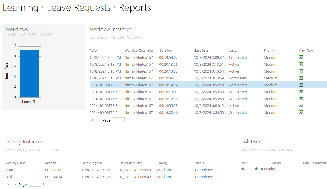Sort Activity Instances by Status header

click(x=200, y=163)
